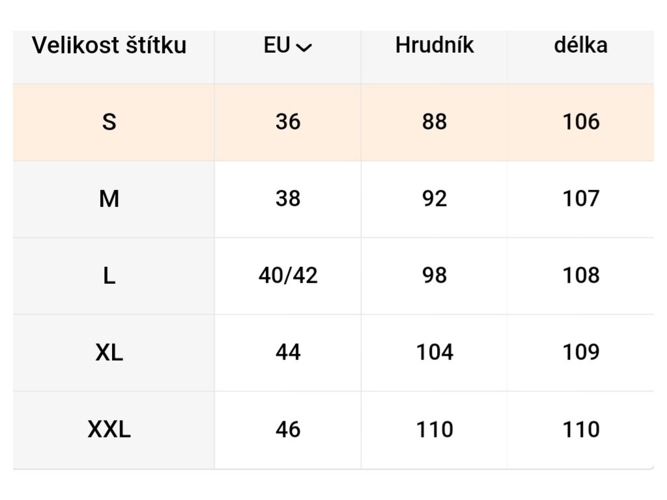The image size is (667, 500).
Task: Click the 40/42 EU size cell
Action: tap(288, 275)
